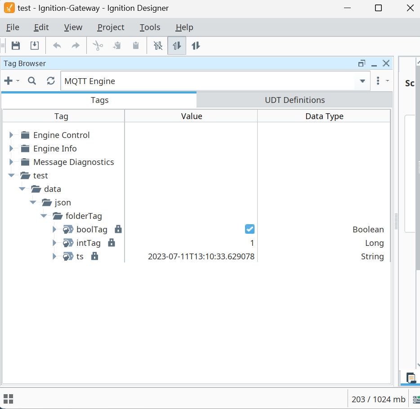Image resolution: width=420 pixels, height=409 pixels.
Task: Click the Add Tag plus icon
Action: point(9,80)
